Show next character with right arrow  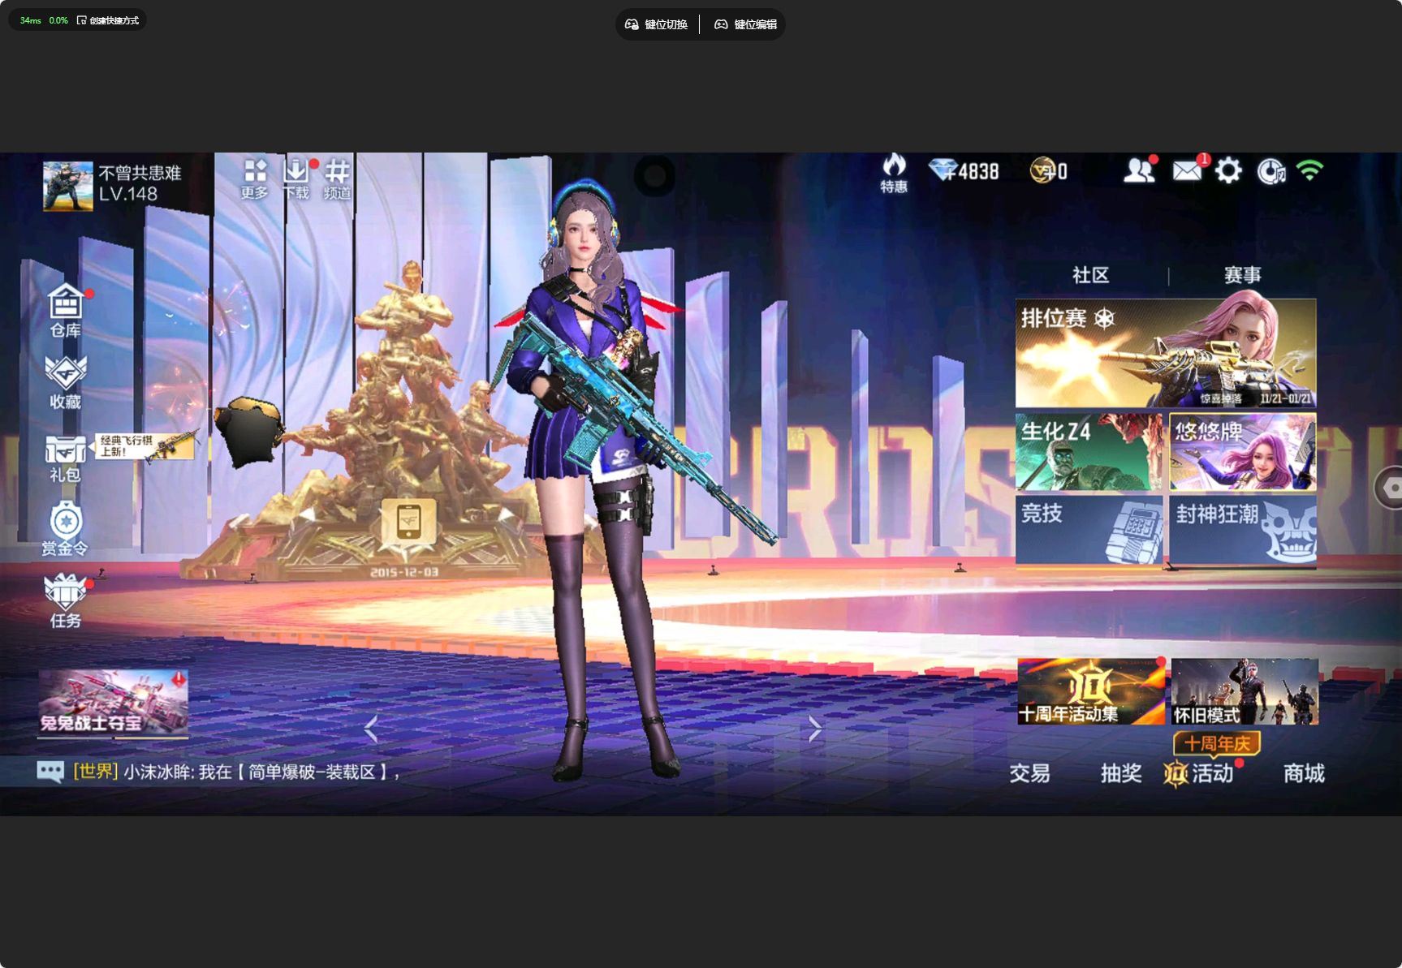pos(814,729)
